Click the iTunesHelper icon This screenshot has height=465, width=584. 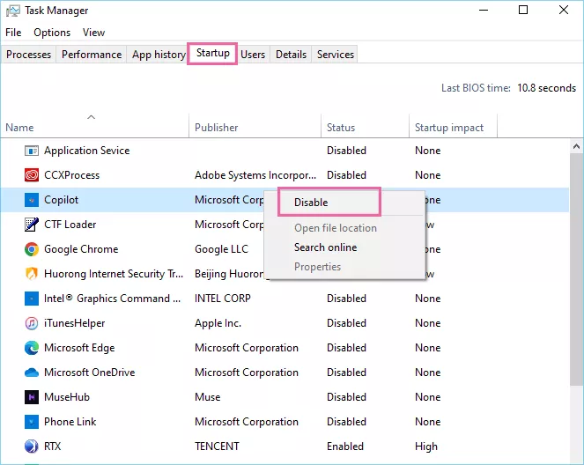point(32,323)
